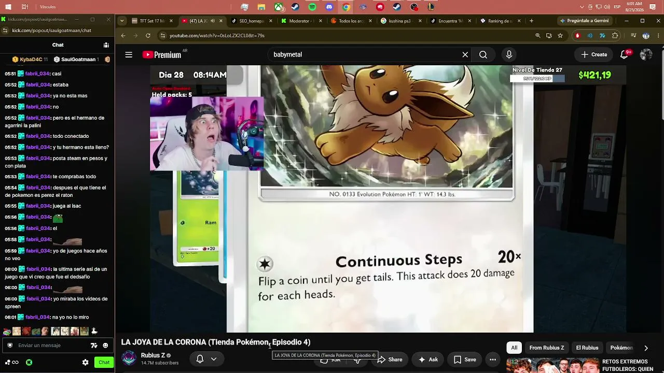Viewport: 664px width, 373px height.
Task: Switch to the TFT Set 17 tab
Action: (x=152, y=21)
